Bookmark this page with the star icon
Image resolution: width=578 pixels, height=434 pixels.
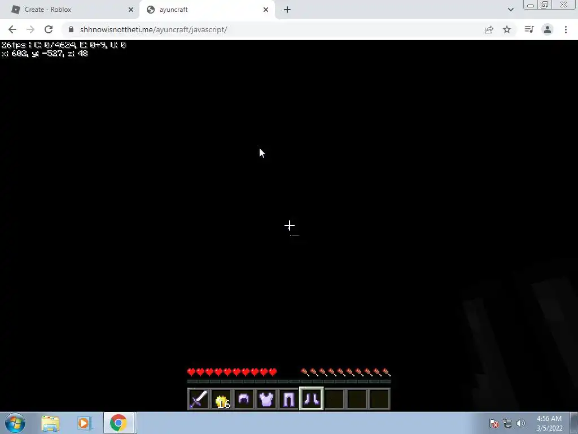click(507, 29)
